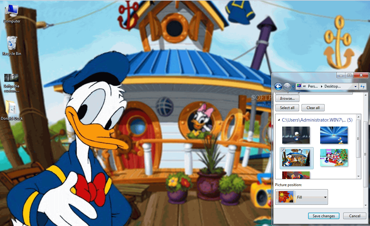Select the blue rays Donald wallpaper thumbnail
The height and width of the screenshot is (226, 370).
coord(334,135)
